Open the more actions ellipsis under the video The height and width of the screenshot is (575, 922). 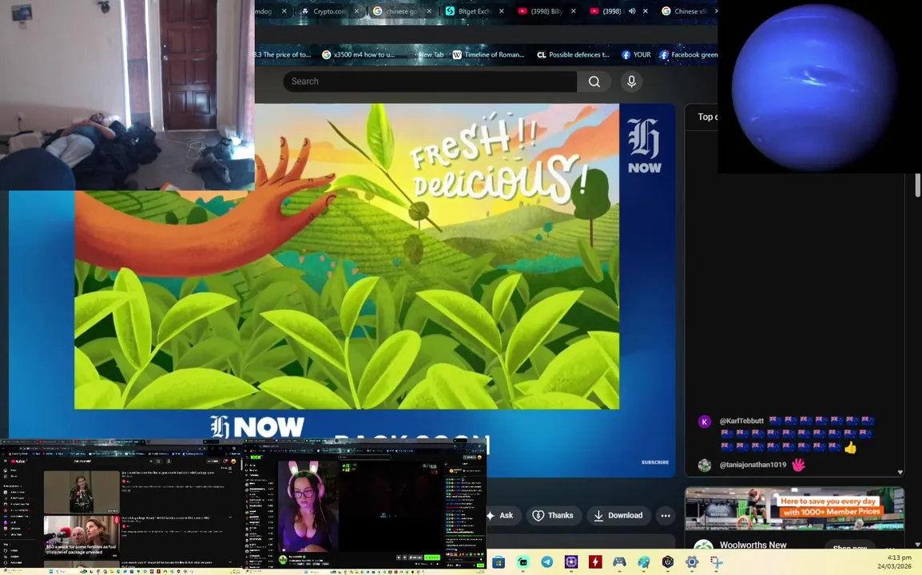tap(665, 516)
